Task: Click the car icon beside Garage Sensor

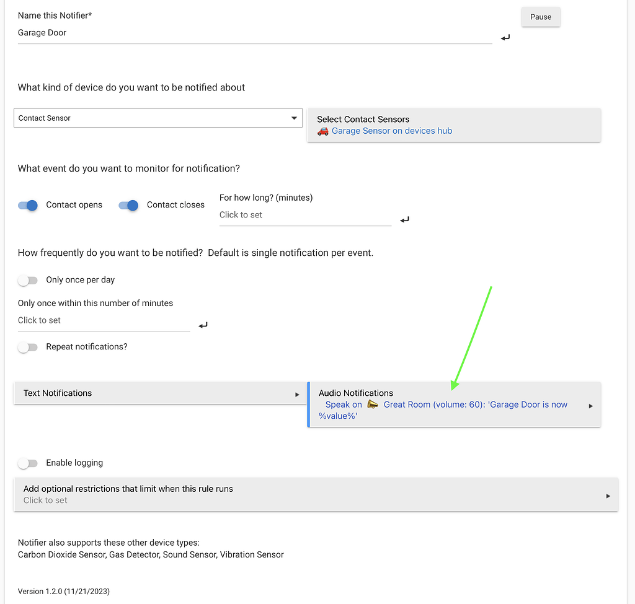Action: pos(322,131)
